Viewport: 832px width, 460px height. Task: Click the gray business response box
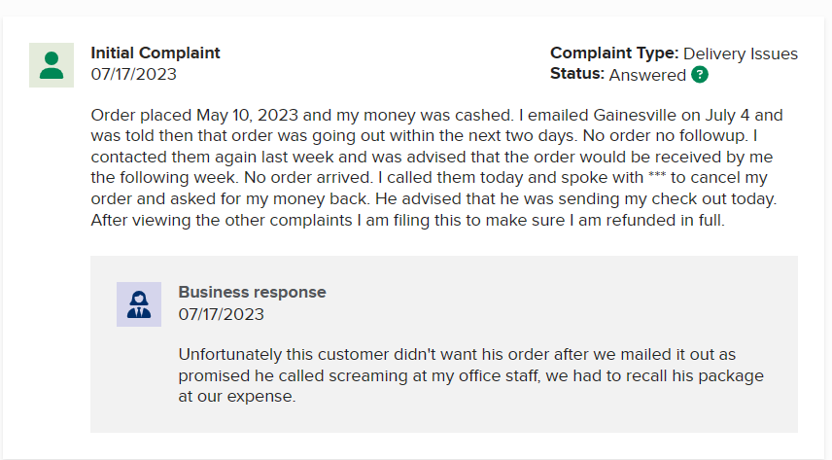[x=443, y=344]
